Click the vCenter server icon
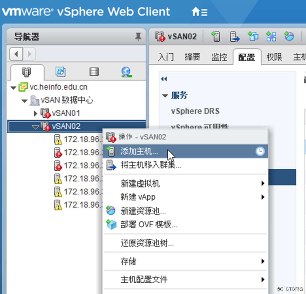This screenshot has width=306, height=294. point(23,87)
